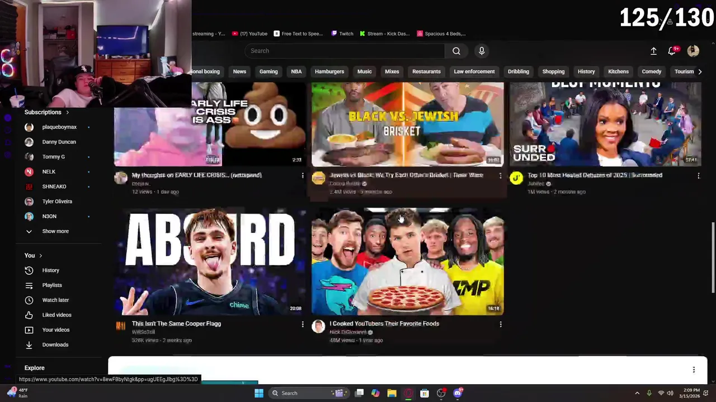Open Windows Start button
716x402 pixels.
click(x=259, y=393)
